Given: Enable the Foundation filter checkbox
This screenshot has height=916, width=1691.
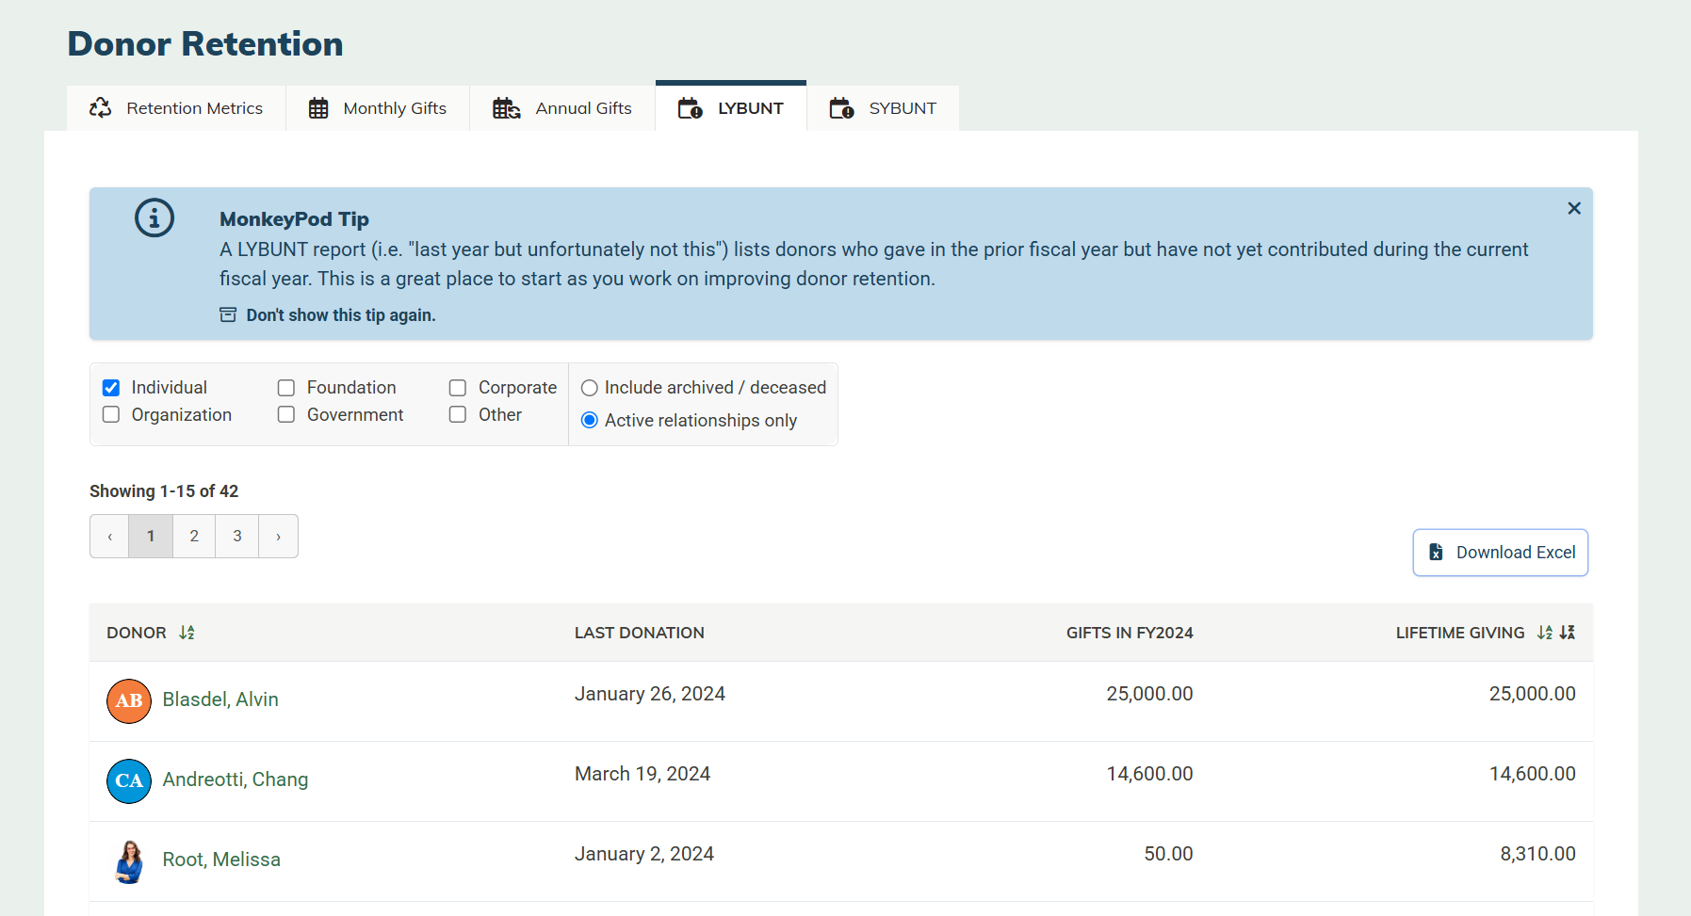Looking at the screenshot, I should coord(286,388).
